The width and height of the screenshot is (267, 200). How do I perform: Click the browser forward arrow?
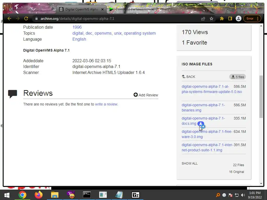click(x=18, y=18)
